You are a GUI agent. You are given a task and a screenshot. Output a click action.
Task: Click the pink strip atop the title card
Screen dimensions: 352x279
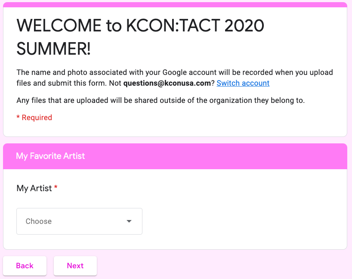click(x=175, y=5)
